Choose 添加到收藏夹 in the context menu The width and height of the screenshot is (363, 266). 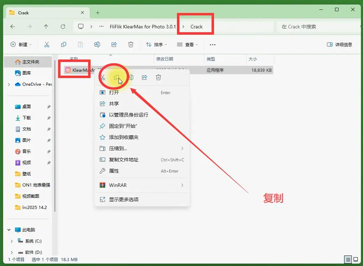(x=142, y=137)
